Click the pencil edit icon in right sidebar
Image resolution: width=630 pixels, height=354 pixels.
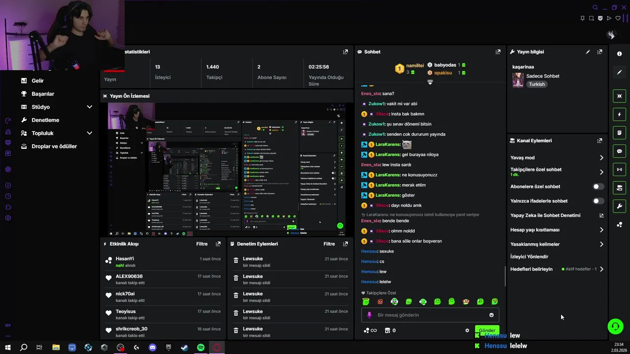(619, 72)
